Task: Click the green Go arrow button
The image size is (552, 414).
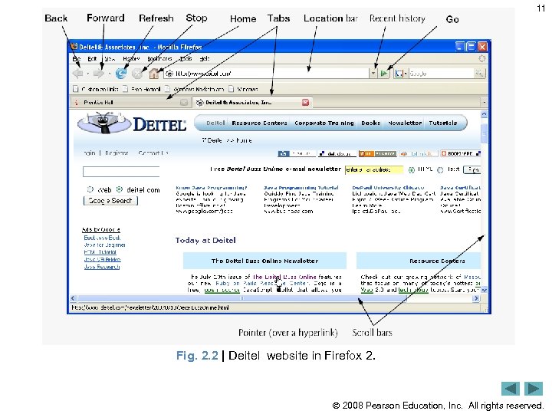Action: click(x=384, y=74)
